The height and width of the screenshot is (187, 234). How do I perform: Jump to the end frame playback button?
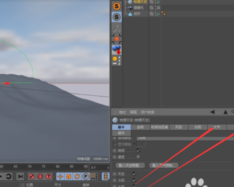20,177
